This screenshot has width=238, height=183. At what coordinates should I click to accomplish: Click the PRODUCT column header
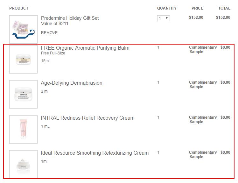pyautogui.click(x=19, y=8)
